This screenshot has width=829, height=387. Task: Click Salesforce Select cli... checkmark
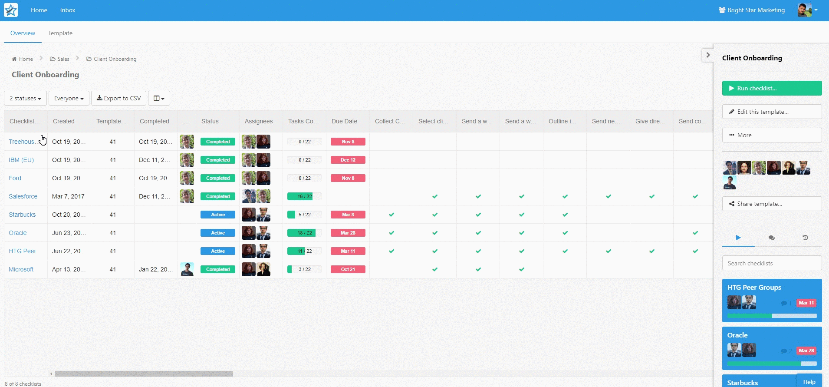[435, 196]
